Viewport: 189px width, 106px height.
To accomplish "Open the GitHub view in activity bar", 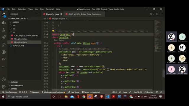I will click(x=4, y=52).
